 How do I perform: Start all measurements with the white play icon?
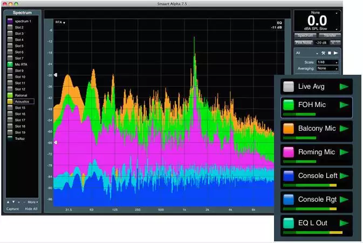tap(335, 53)
